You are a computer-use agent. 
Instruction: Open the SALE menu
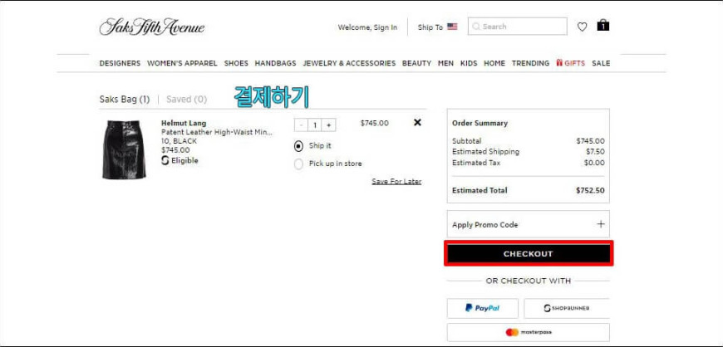[x=601, y=63]
